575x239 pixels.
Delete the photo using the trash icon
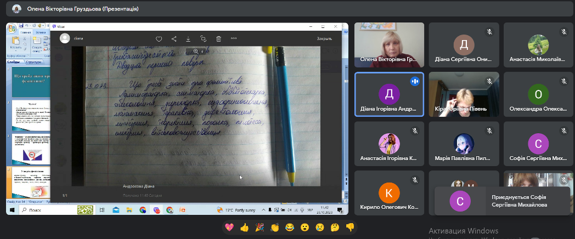pos(218,39)
